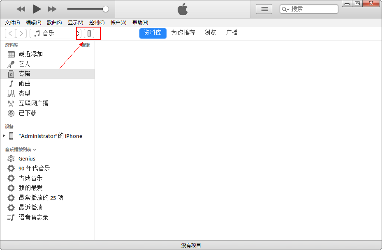Start playback with the Play button
Viewport: 382px width, 250px height.
click(x=37, y=9)
